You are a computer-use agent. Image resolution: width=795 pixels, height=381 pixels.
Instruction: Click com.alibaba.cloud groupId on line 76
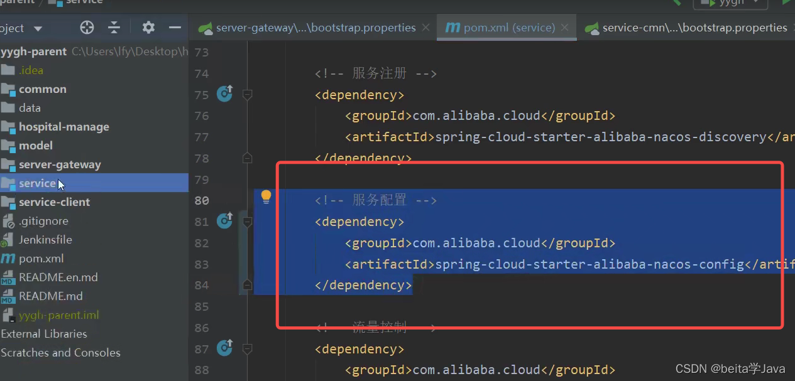[476, 115]
